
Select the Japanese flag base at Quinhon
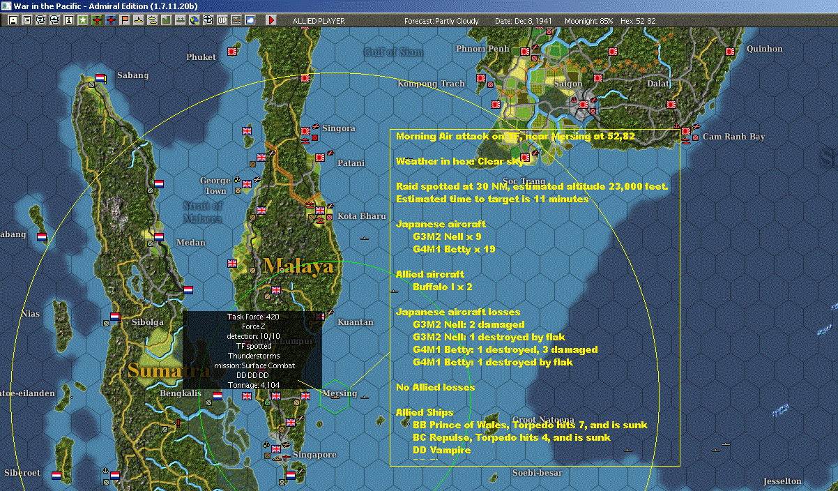[730, 52]
